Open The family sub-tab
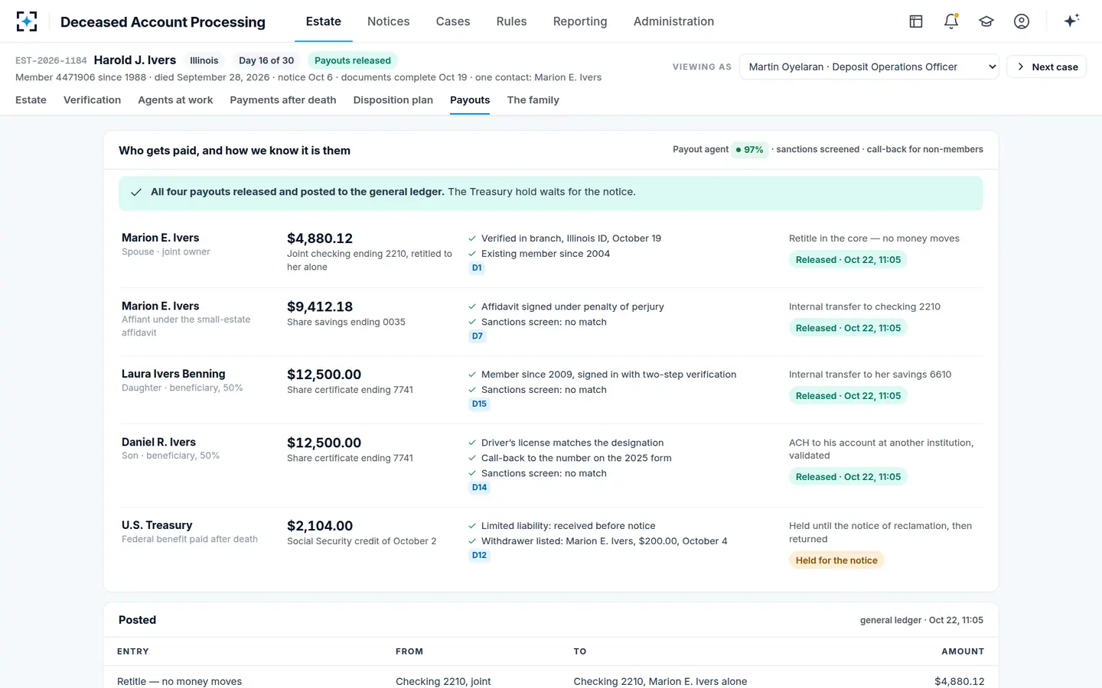This screenshot has height=688, width=1102. [533, 100]
